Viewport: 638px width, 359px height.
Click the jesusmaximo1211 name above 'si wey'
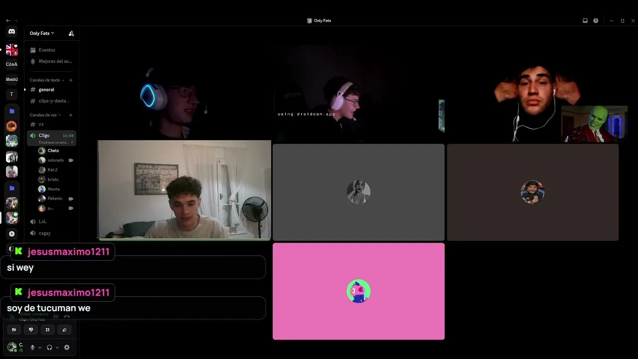point(68,252)
